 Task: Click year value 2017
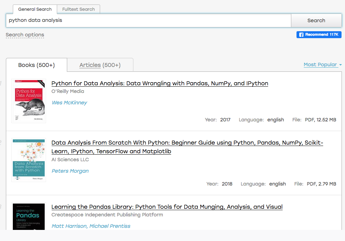point(225,120)
